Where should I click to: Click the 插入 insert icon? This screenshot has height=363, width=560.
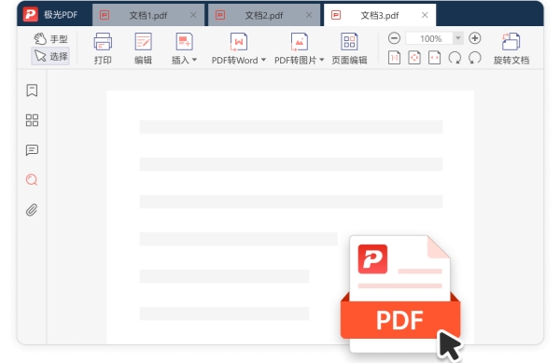[x=184, y=42]
